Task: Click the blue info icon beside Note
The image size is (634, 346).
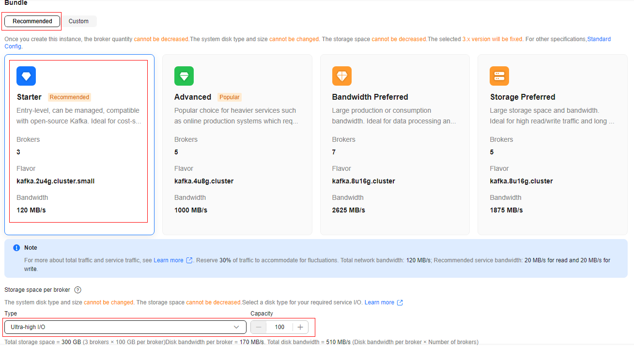Action: 17,248
